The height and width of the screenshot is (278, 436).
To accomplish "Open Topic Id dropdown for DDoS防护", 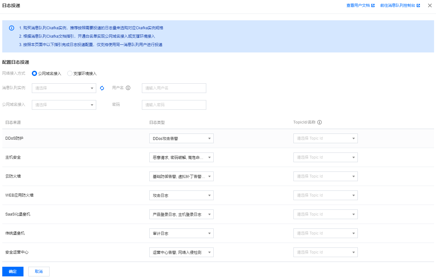I will (326, 138).
